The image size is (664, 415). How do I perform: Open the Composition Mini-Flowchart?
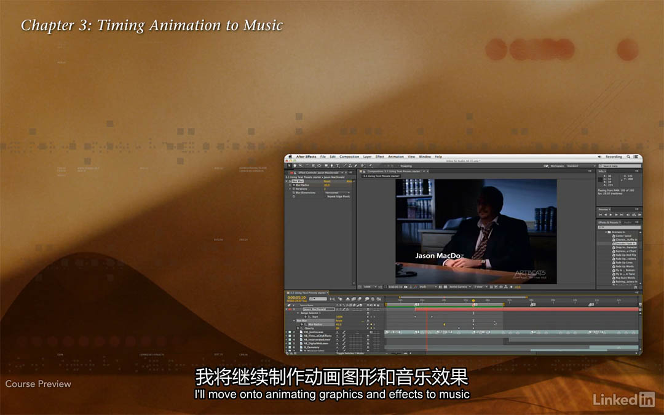[333, 299]
